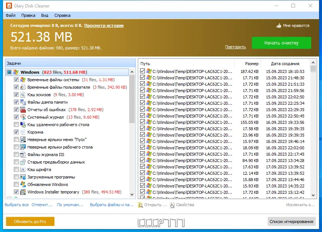This screenshot has width=322, height=232.
Task: Enable Кэш удаленного рабочего стола checkbox
Action: [x=16, y=125]
